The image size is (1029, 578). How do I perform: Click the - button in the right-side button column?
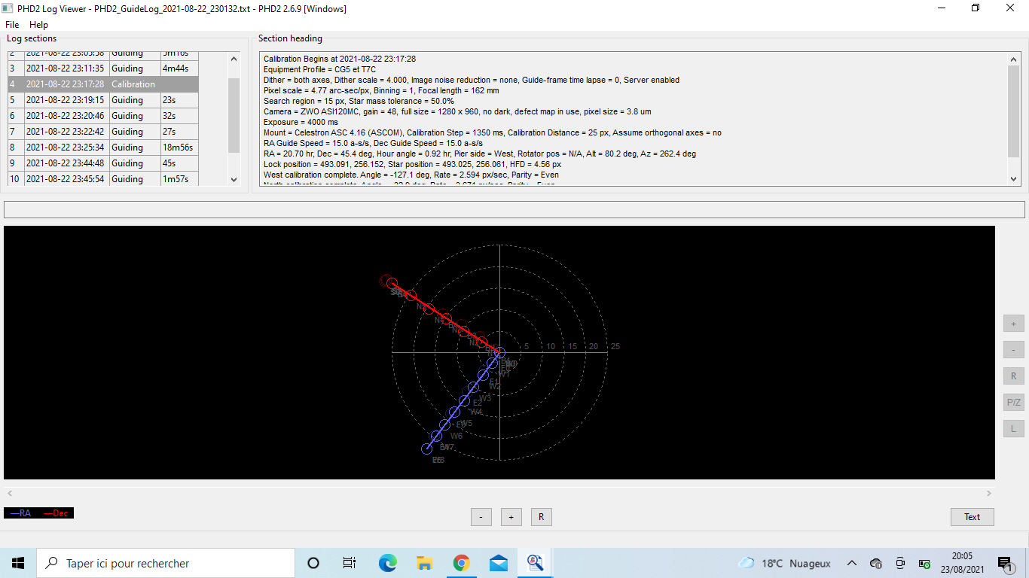(1013, 350)
